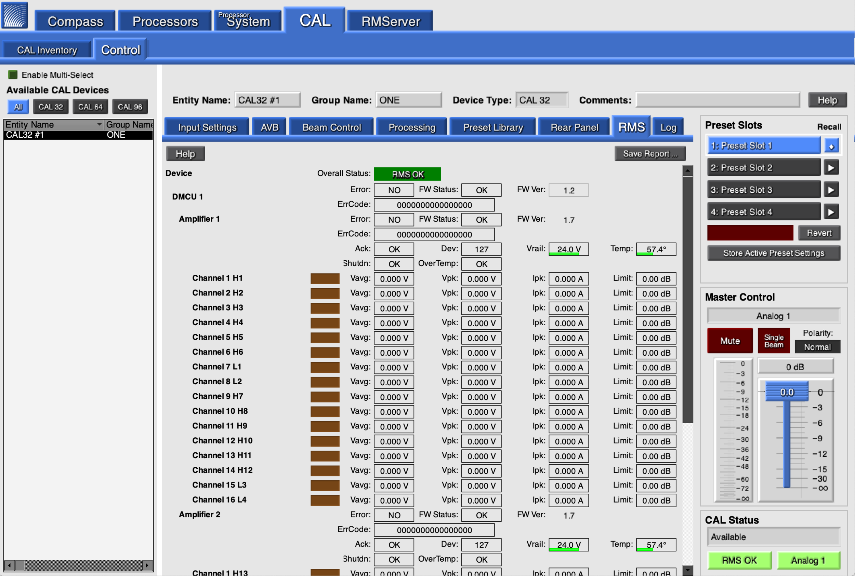Click device list horizontal scrollbar
The image size is (855, 576).
click(x=79, y=565)
